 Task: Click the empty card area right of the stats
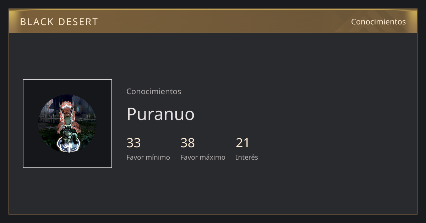pos(337,149)
